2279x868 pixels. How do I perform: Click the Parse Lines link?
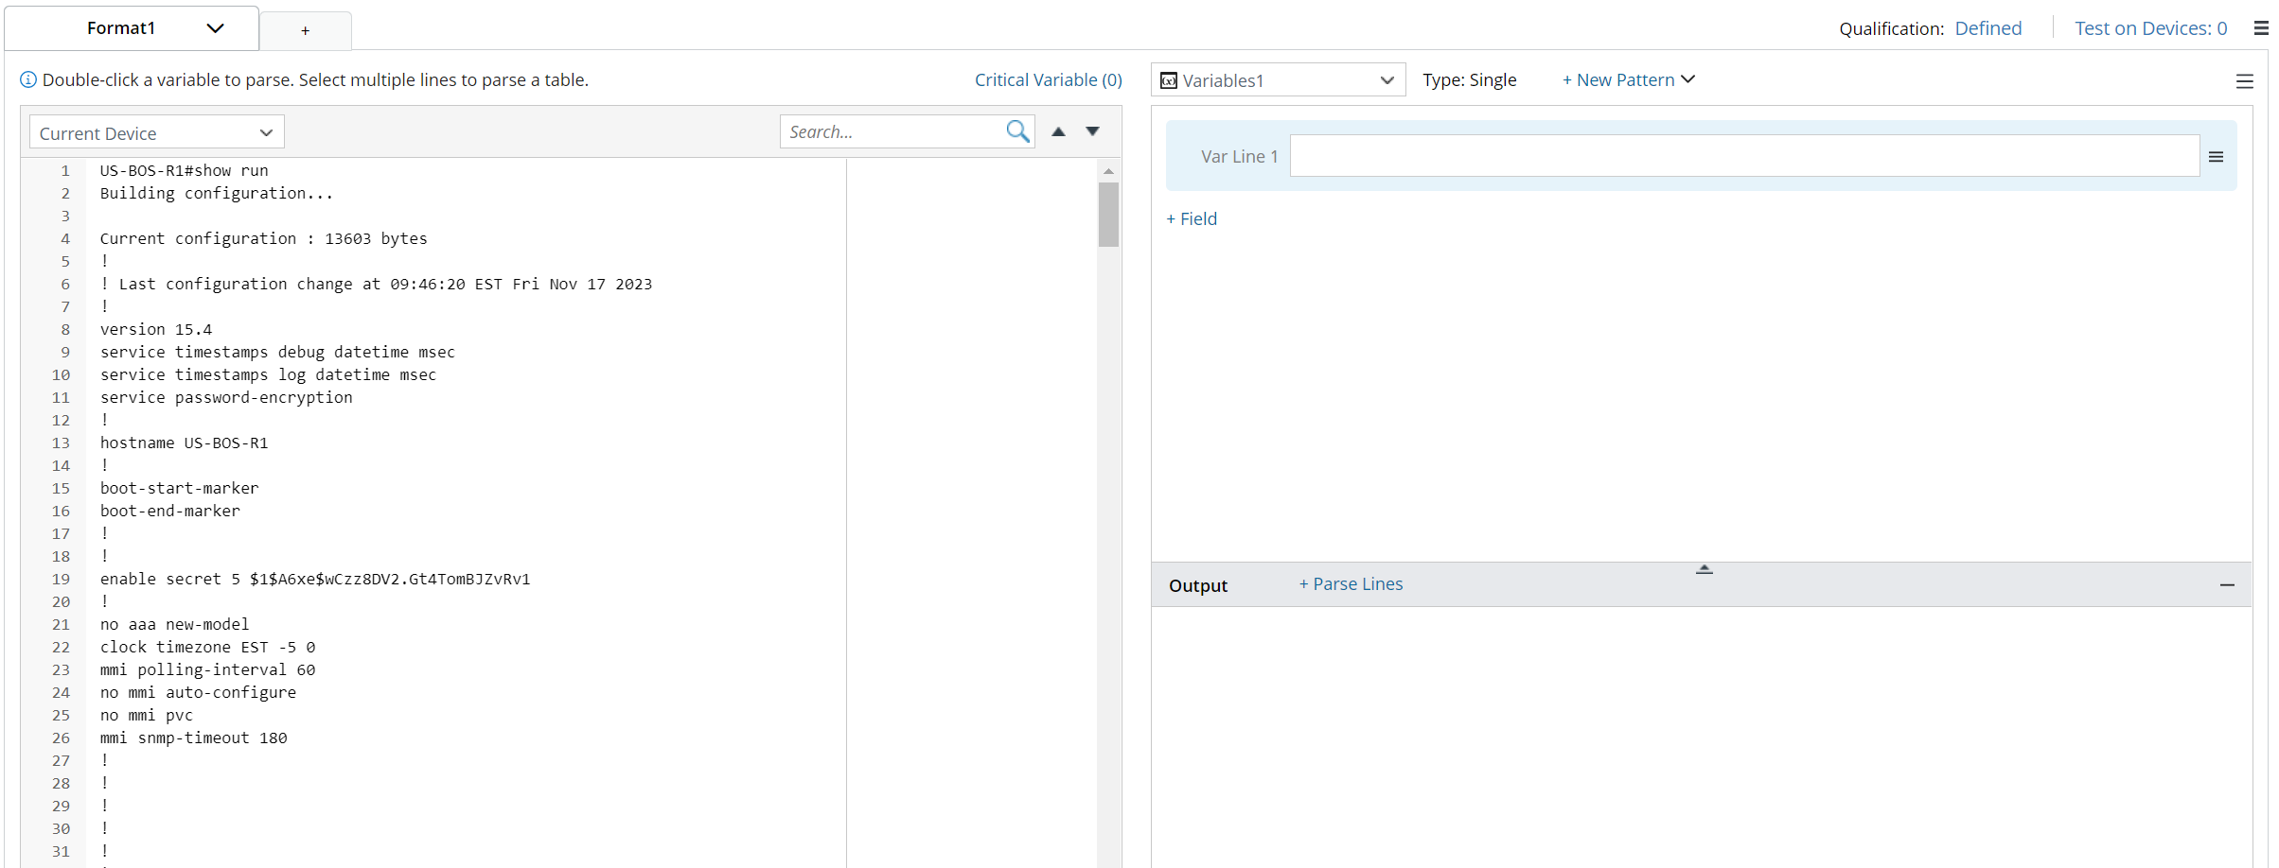tap(1351, 584)
